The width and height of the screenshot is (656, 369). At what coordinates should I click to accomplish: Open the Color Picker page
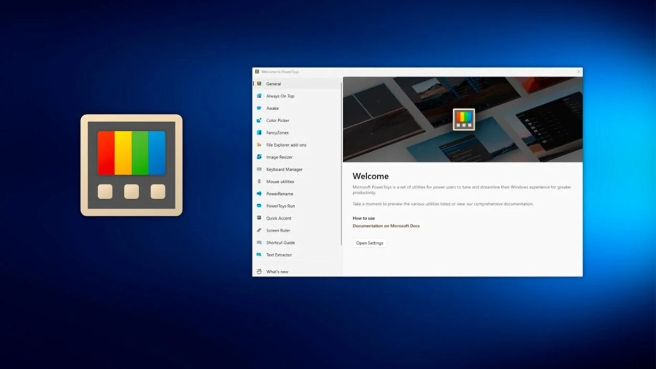297,120
